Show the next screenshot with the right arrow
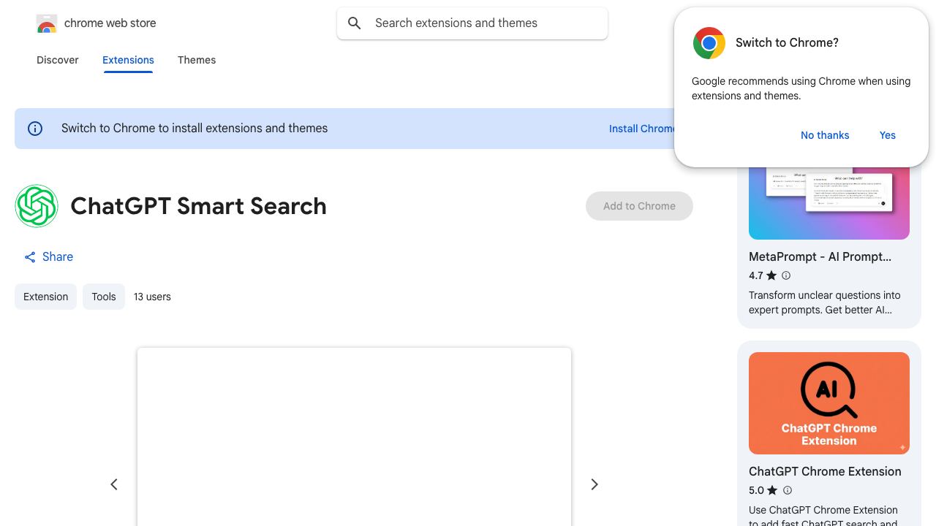Viewport: 936px width, 526px height. click(595, 484)
